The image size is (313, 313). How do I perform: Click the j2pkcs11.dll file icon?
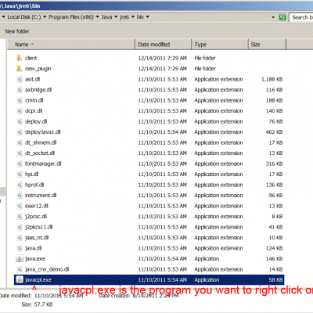pyautogui.click(x=20, y=227)
